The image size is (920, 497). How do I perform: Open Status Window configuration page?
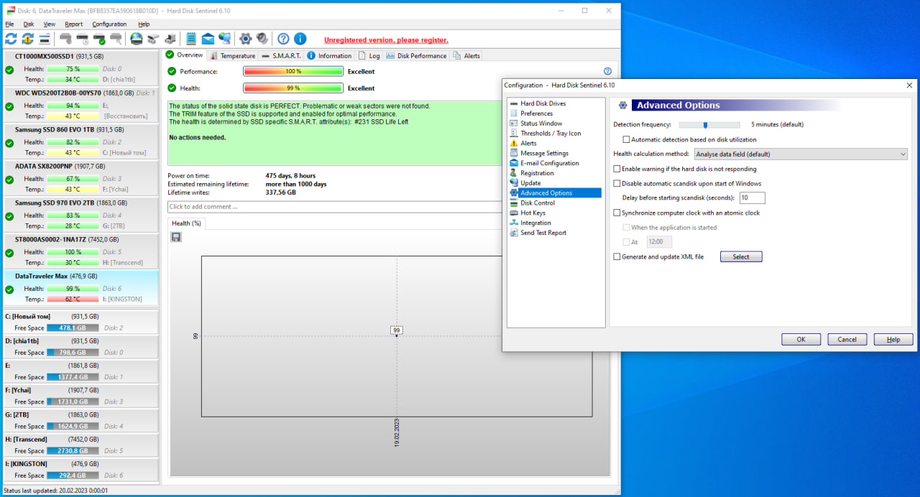tap(541, 124)
